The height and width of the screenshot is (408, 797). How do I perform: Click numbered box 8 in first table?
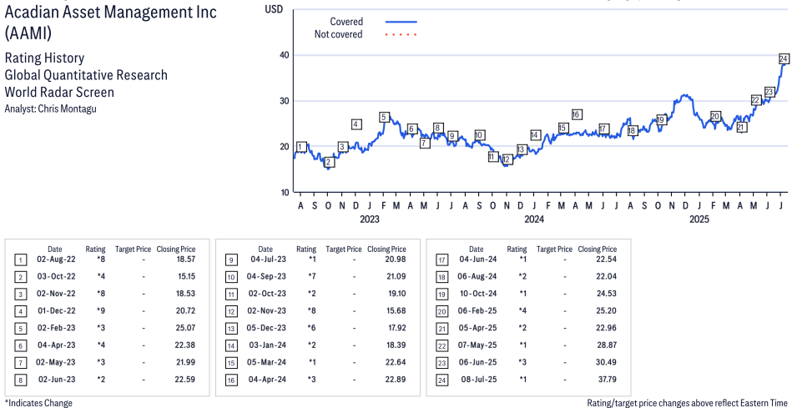(20, 380)
